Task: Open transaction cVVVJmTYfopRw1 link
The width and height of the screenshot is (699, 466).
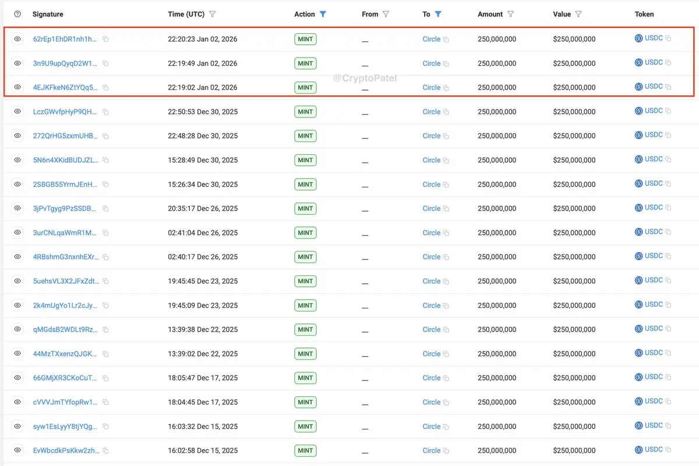Action: [65, 402]
